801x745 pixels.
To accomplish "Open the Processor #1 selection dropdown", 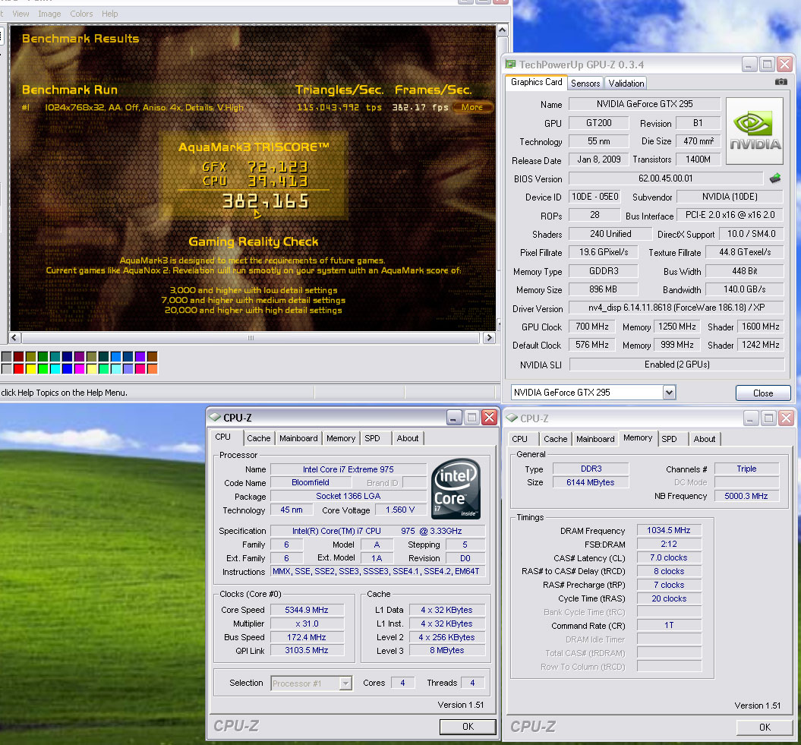I will tap(346, 683).
